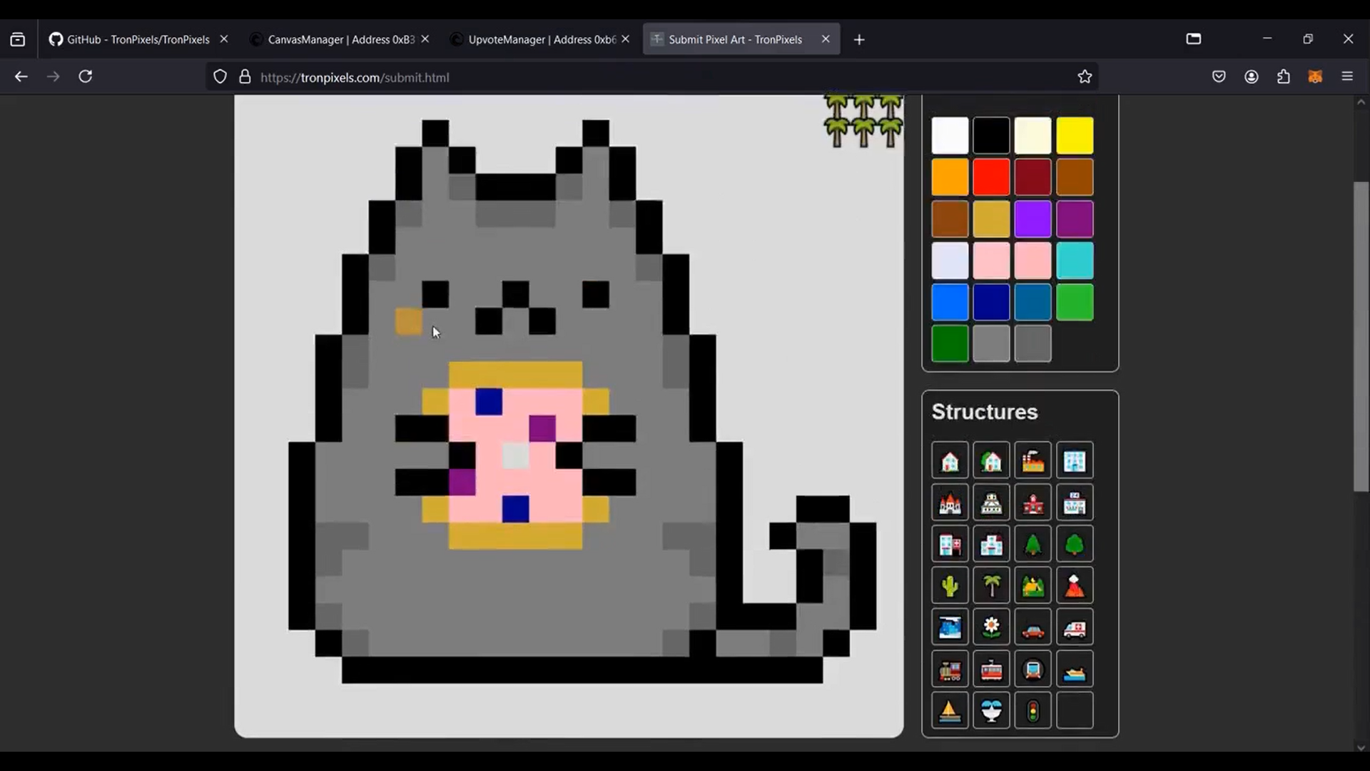Pick the ambulance structure icon
The width and height of the screenshot is (1370, 771).
[x=1074, y=628]
